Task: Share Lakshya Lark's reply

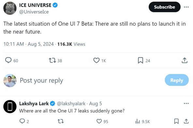Action: pyautogui.click(x=186, y=121)
